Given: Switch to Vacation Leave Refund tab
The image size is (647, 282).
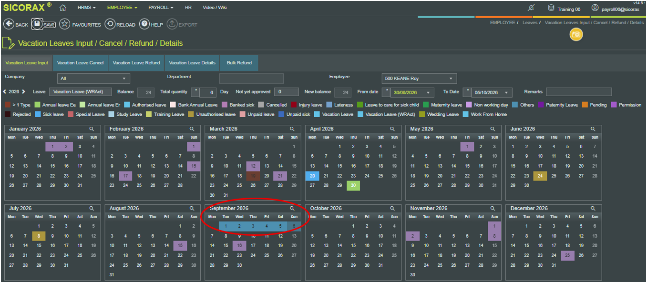Looking at the screenshot, I should 136,63.
